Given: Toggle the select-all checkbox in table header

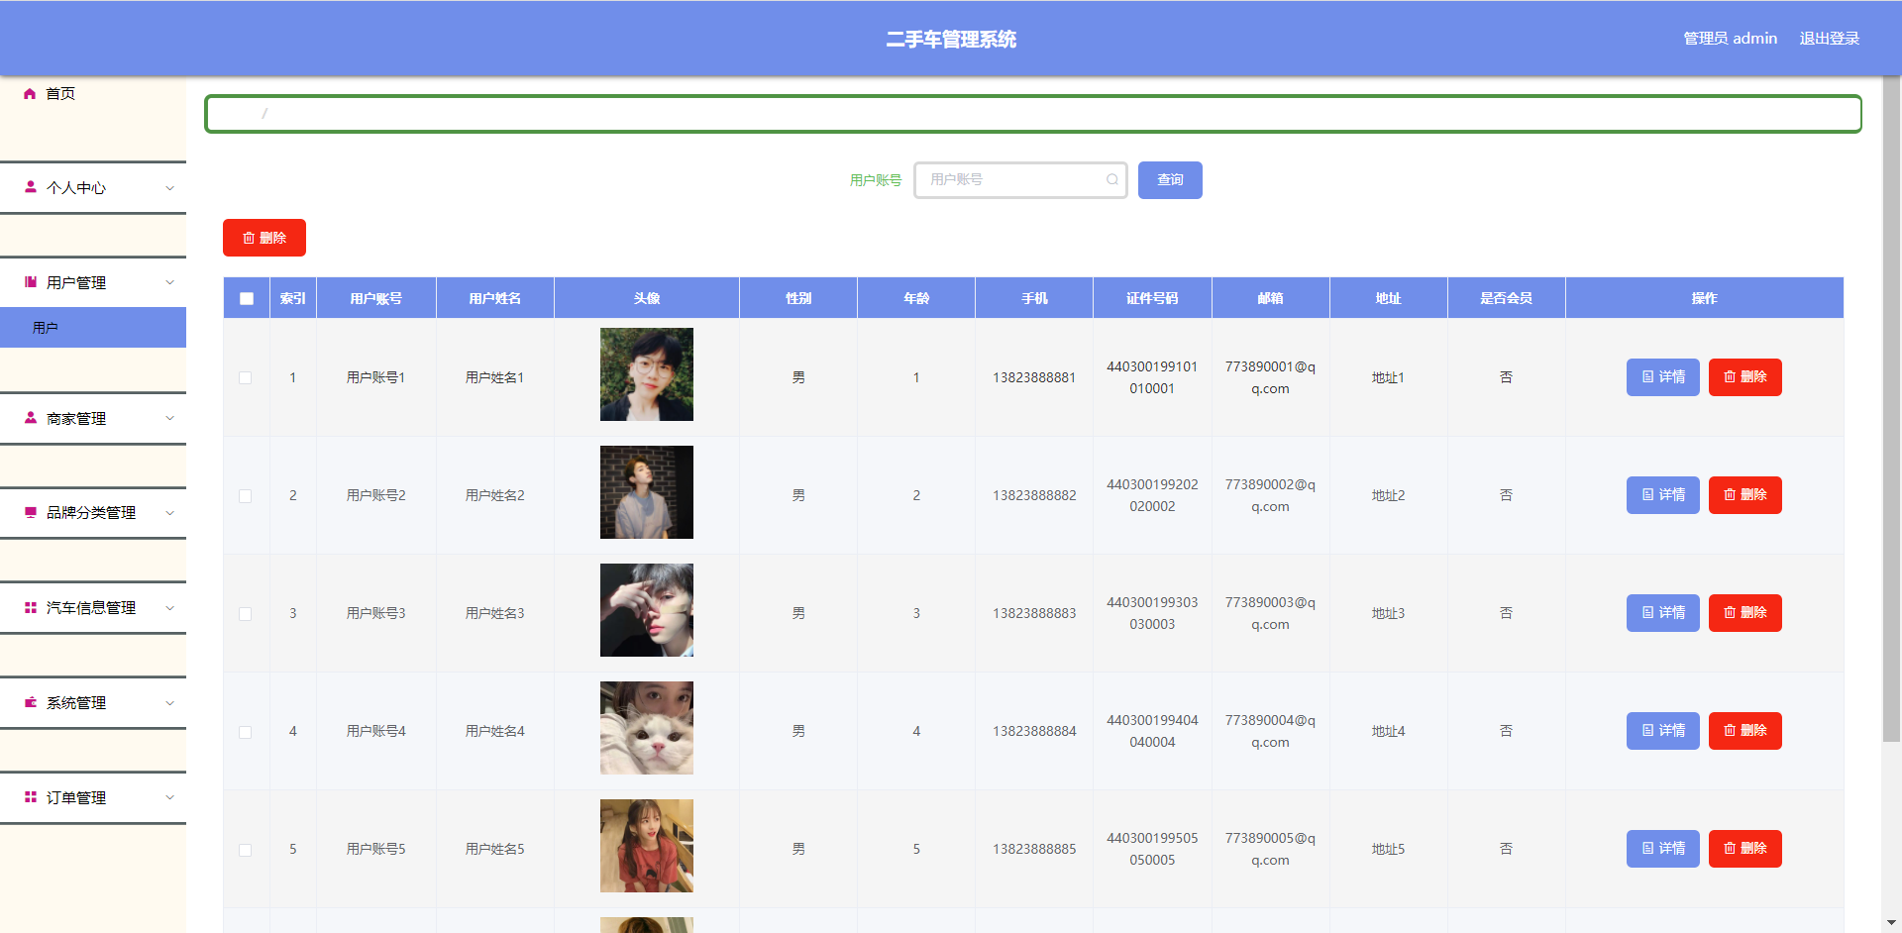Looking at the screenshot, I should coord(247,298).
